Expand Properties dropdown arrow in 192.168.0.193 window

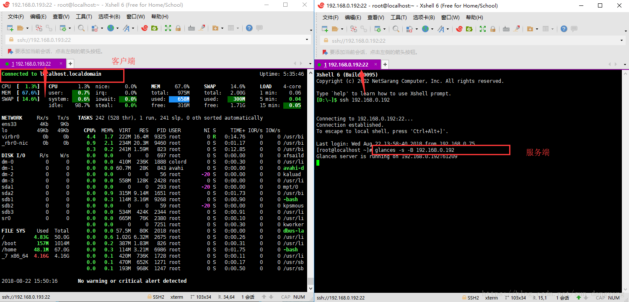[70, 28]
